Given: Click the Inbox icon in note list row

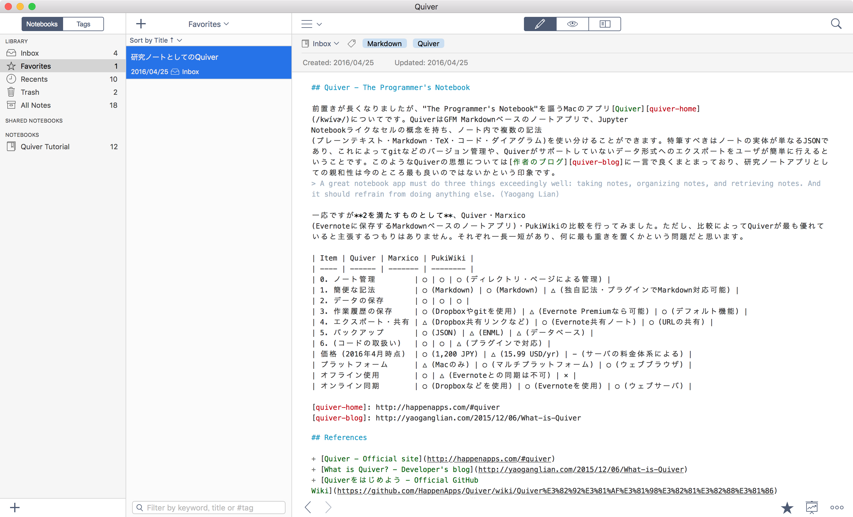Looking at the screenshot, I should coord(175,72).
